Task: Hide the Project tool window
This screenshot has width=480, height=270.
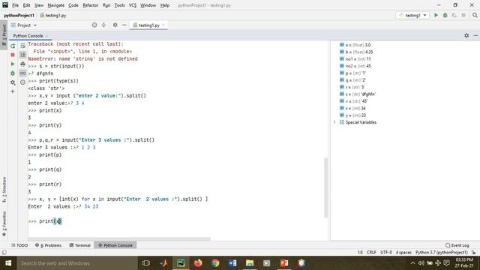Action: pyautogui.click(x=124, y=25)
